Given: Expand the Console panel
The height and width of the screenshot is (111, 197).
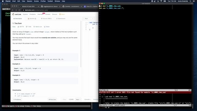Looking at the screenshot, I should tap(87, 99).
